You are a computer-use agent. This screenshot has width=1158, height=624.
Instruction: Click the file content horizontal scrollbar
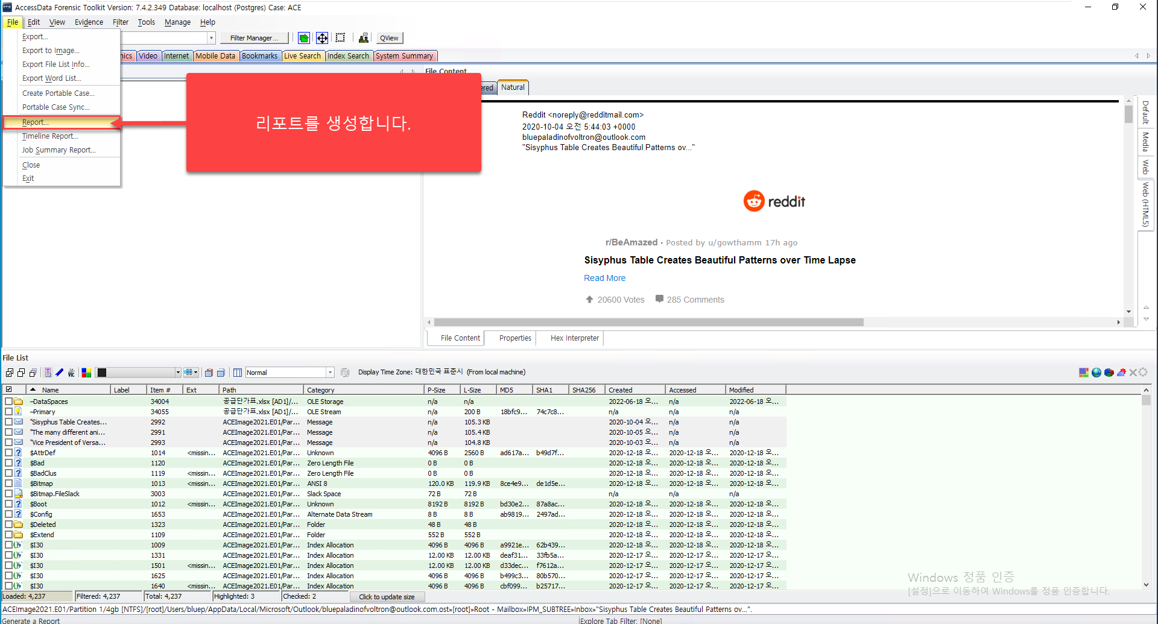click(x=648, y=323)
